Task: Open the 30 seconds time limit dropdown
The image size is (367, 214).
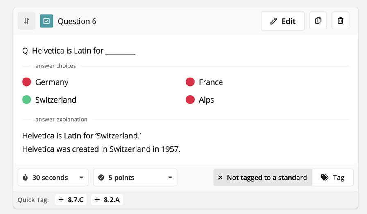Action: coord(53,178)
